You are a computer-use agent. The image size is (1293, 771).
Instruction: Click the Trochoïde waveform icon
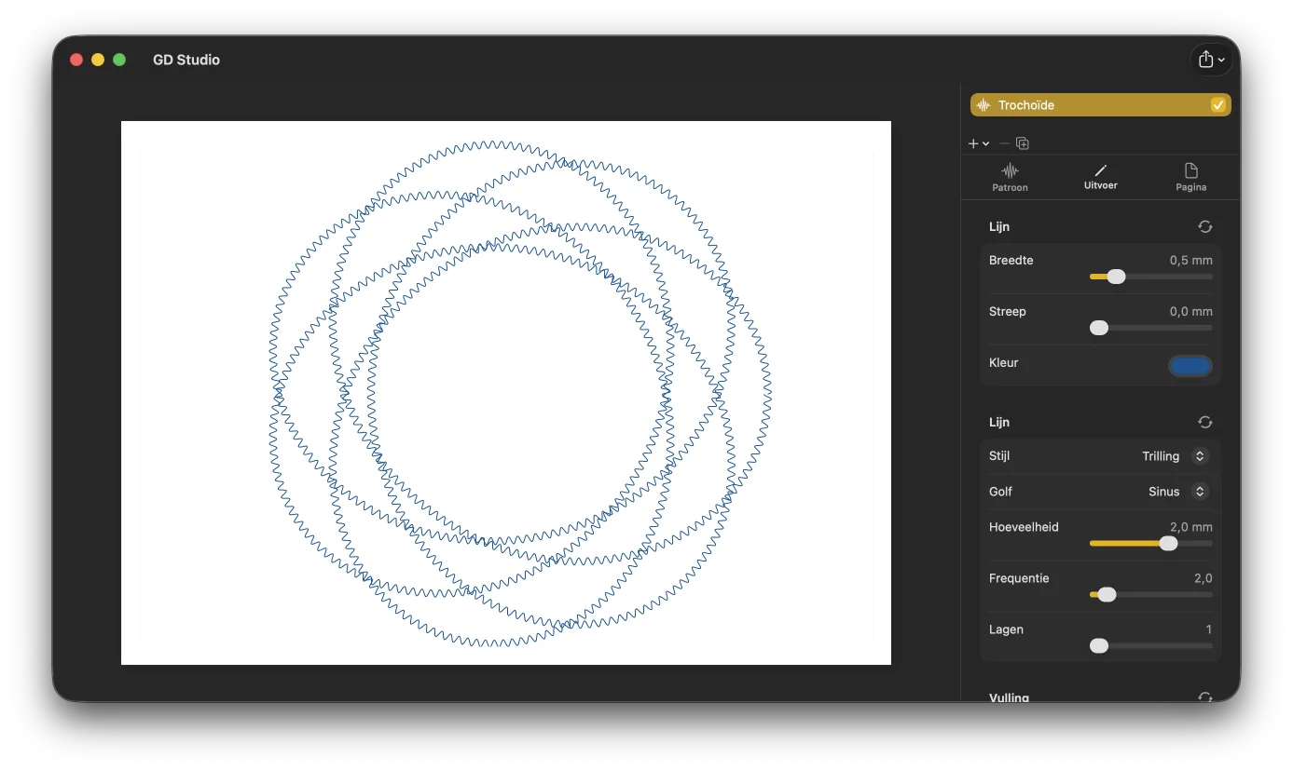(x=983, y=105)
